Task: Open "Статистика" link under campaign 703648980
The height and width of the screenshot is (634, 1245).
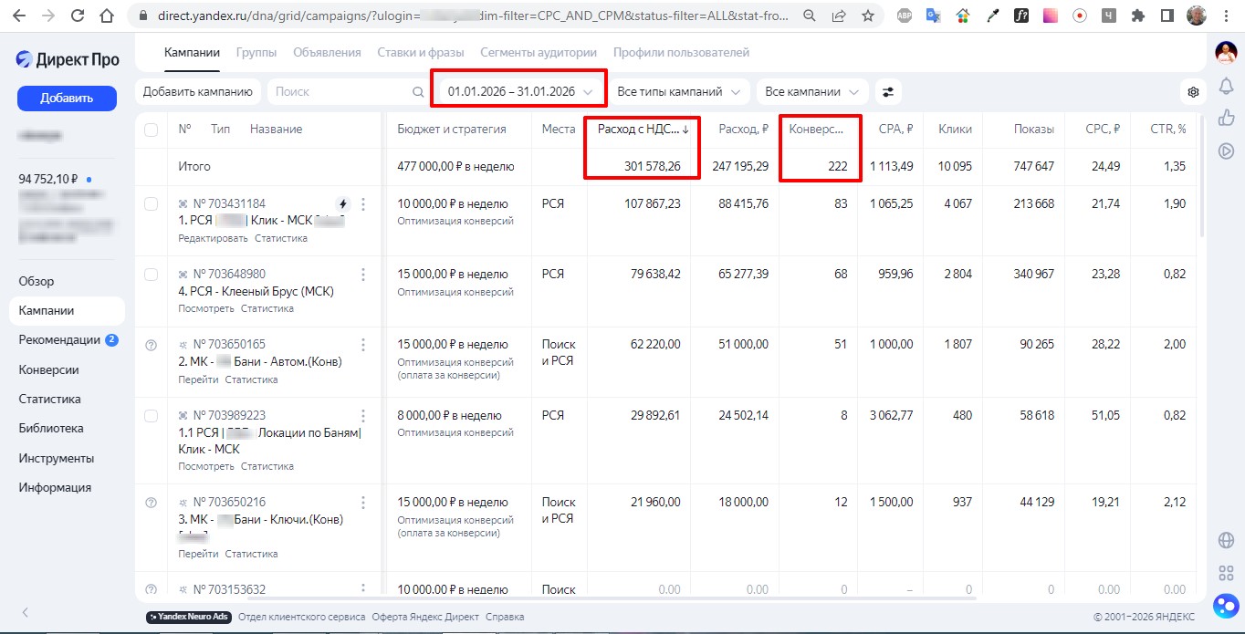Action: pyautogui.click(x=267, y=309)
